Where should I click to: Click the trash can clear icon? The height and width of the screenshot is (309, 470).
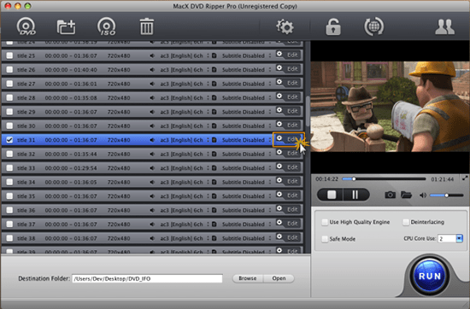[x=147, y=26]
